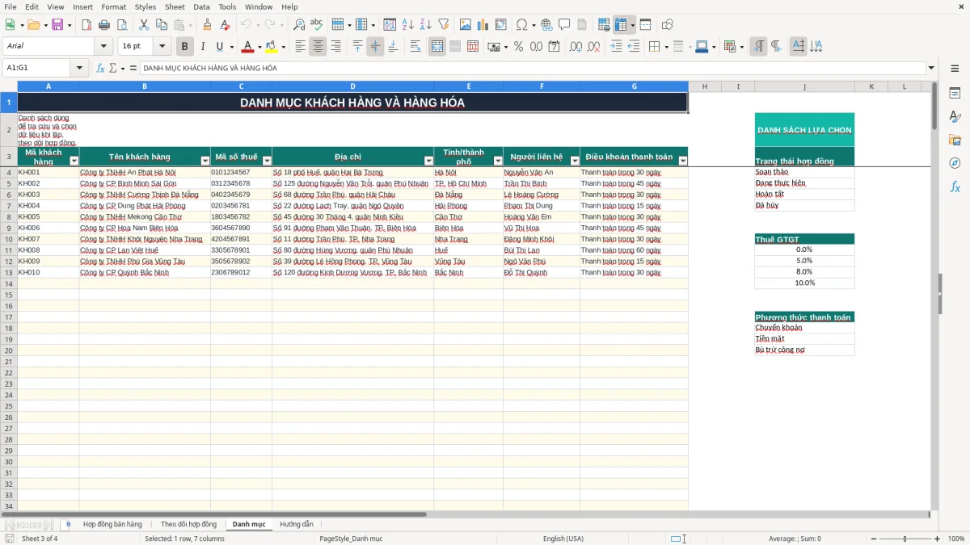Click the formula input line
970x545 pixels.
point(532,68)
